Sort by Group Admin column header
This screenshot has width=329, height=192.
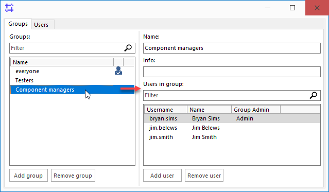(x=256, y=110)
